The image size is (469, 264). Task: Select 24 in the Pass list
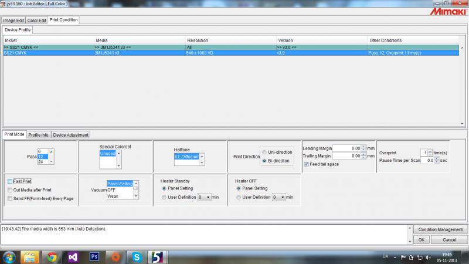(x=43, y=162)
